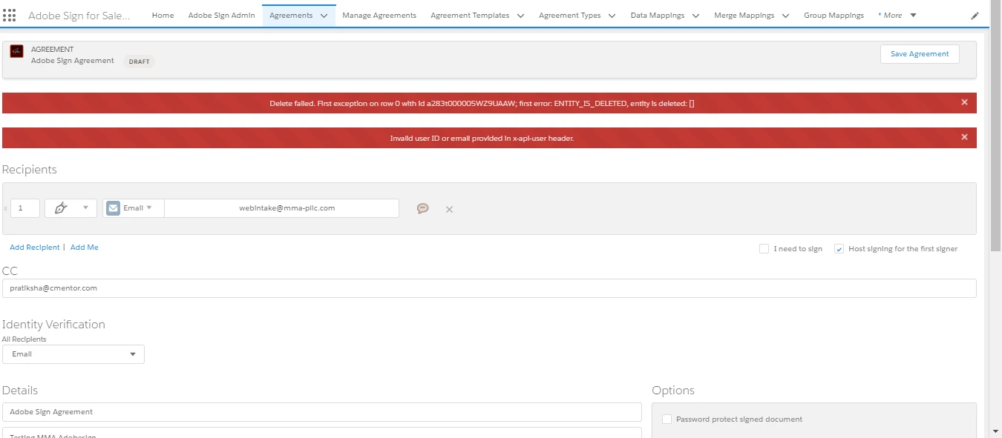Viewport: 1002px width, 438px height.
Task: Select the Agreement Templates tab
Action: click(x=470, y=16)
